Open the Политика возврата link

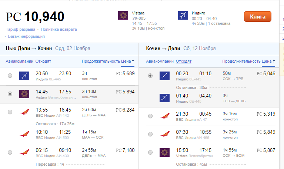point(59,29)
